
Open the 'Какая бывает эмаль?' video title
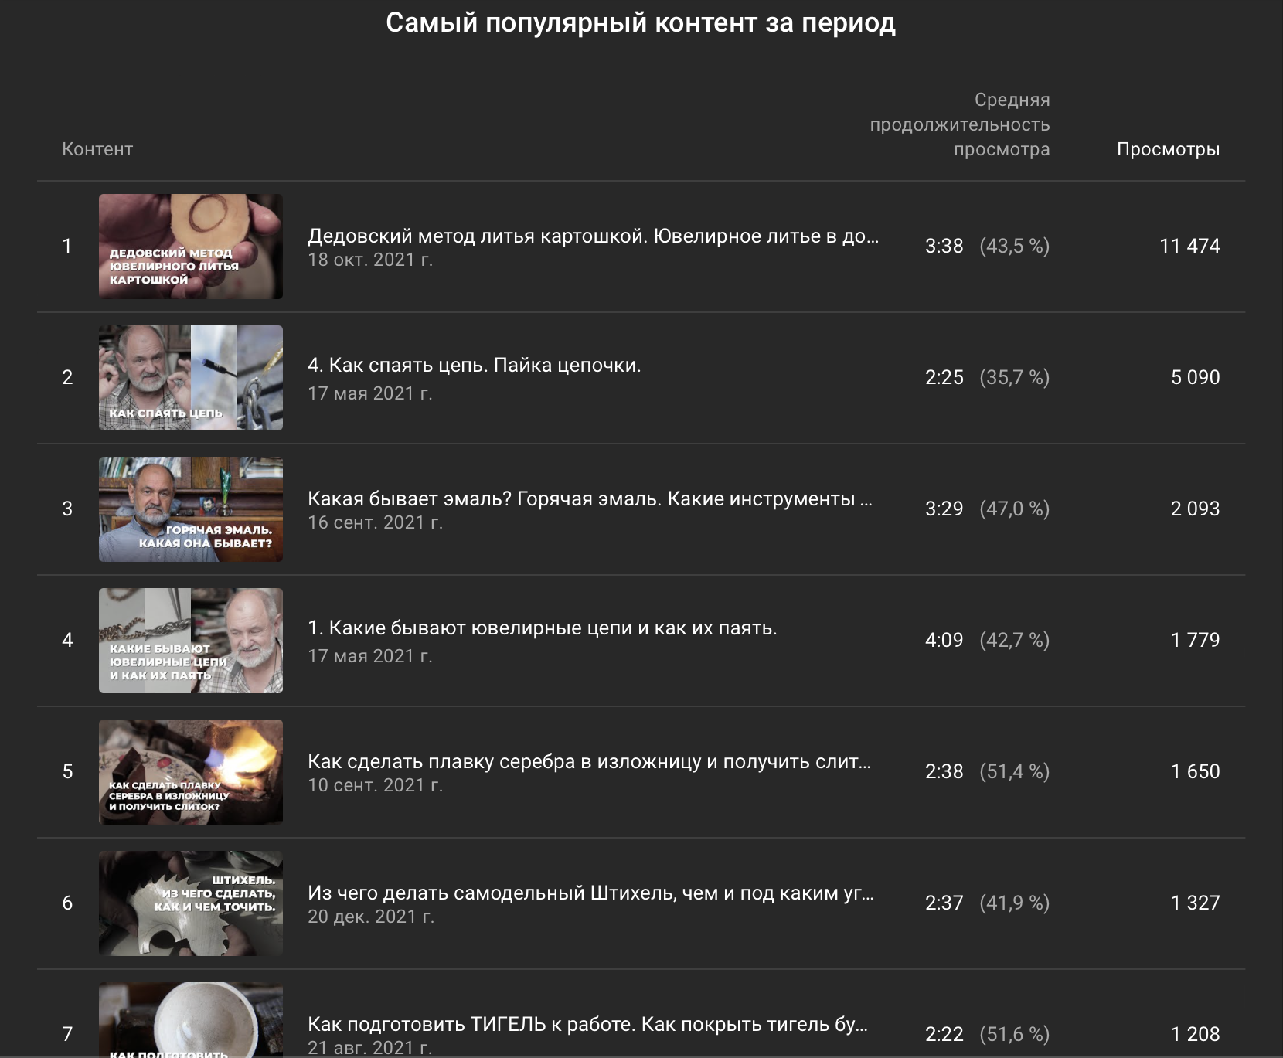click(x=589, y=498)
